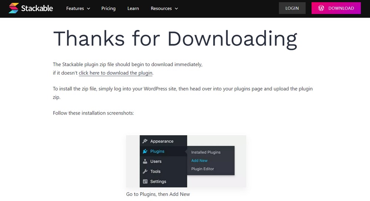This screenshot has height=201, width=370.
Task: Click the "Plugins" label in screenshot menu
Action: (x=157, y=151)
